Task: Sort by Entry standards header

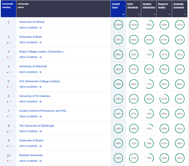Action: tap(133, 6)
